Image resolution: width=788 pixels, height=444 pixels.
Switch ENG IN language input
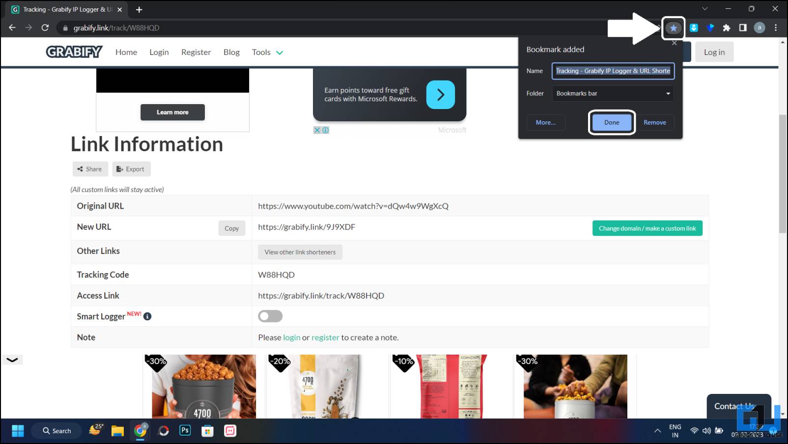tap(675, 431)
